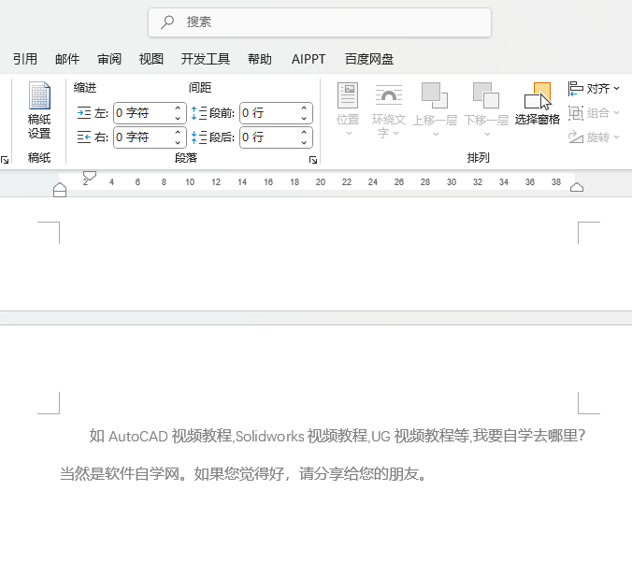
Task: Decrease the left indent 左 value
Action: coord(178,118)
